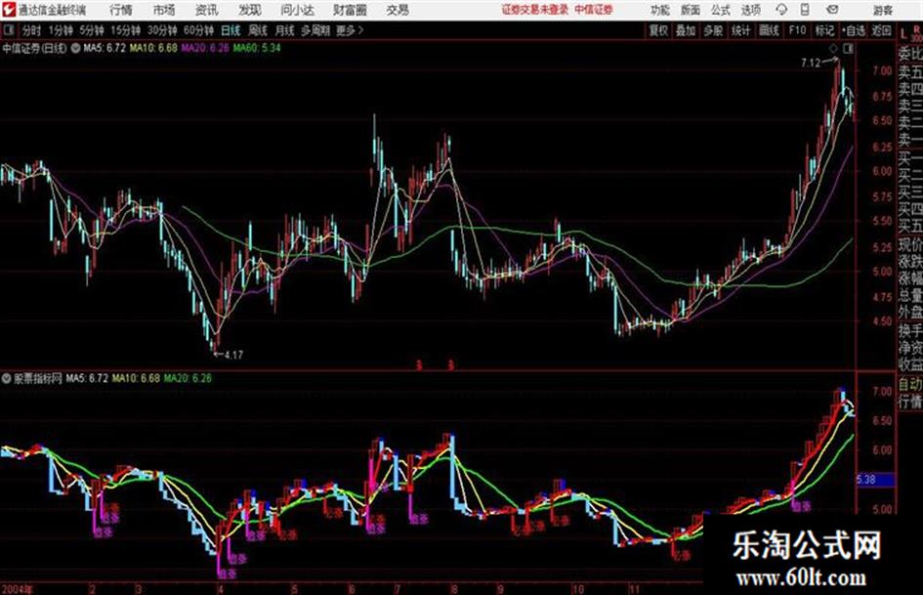The height and width of the screenshot is (595, 923).
Task: Click the 游客 guest account button
Action: click(882, 10)
